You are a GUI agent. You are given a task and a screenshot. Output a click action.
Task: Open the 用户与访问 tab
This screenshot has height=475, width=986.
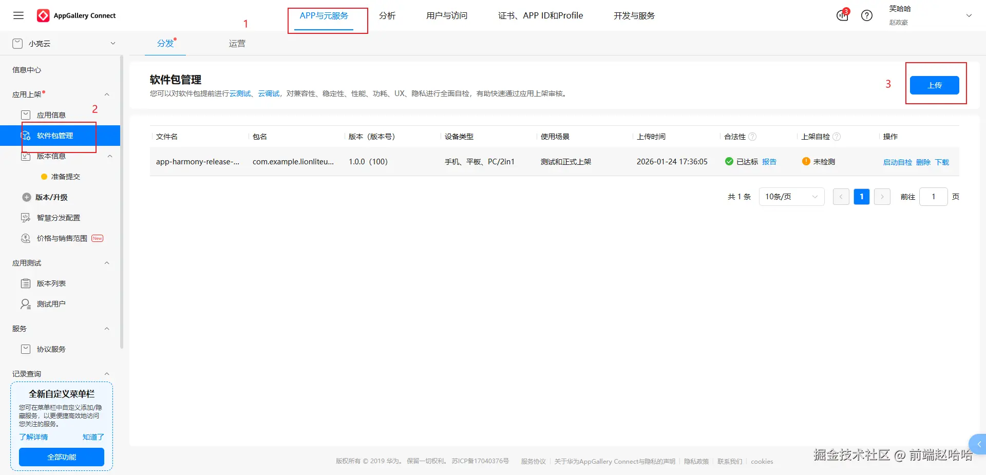click(447, 16)
